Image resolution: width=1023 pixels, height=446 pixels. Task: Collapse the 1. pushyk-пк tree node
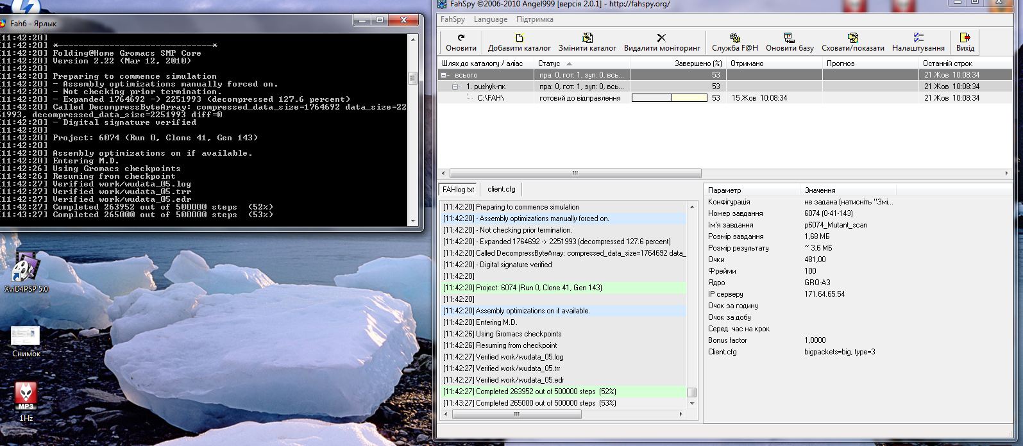[455, 87]
